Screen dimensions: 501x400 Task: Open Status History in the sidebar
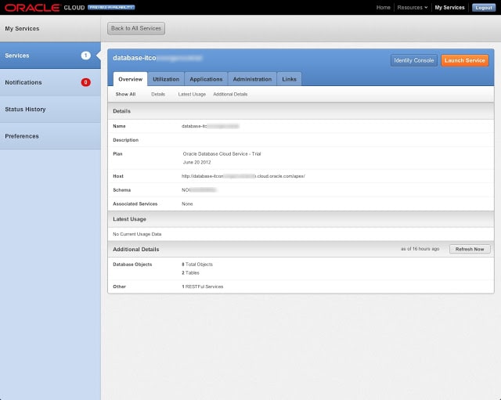[x=50, y=110]
